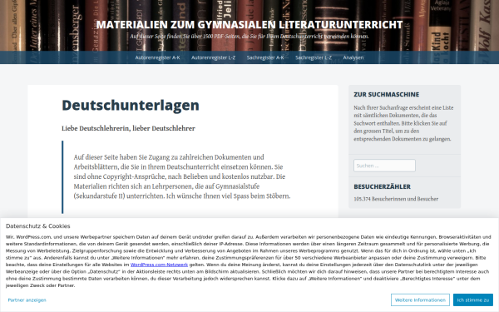Open the Sachregister L-Z menu item
Image resolution: width=499 pixels, height=312 pixels.
click(x=314, y=57)
